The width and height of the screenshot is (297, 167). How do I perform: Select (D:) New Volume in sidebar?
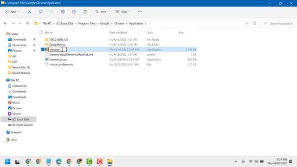(20, 125)
